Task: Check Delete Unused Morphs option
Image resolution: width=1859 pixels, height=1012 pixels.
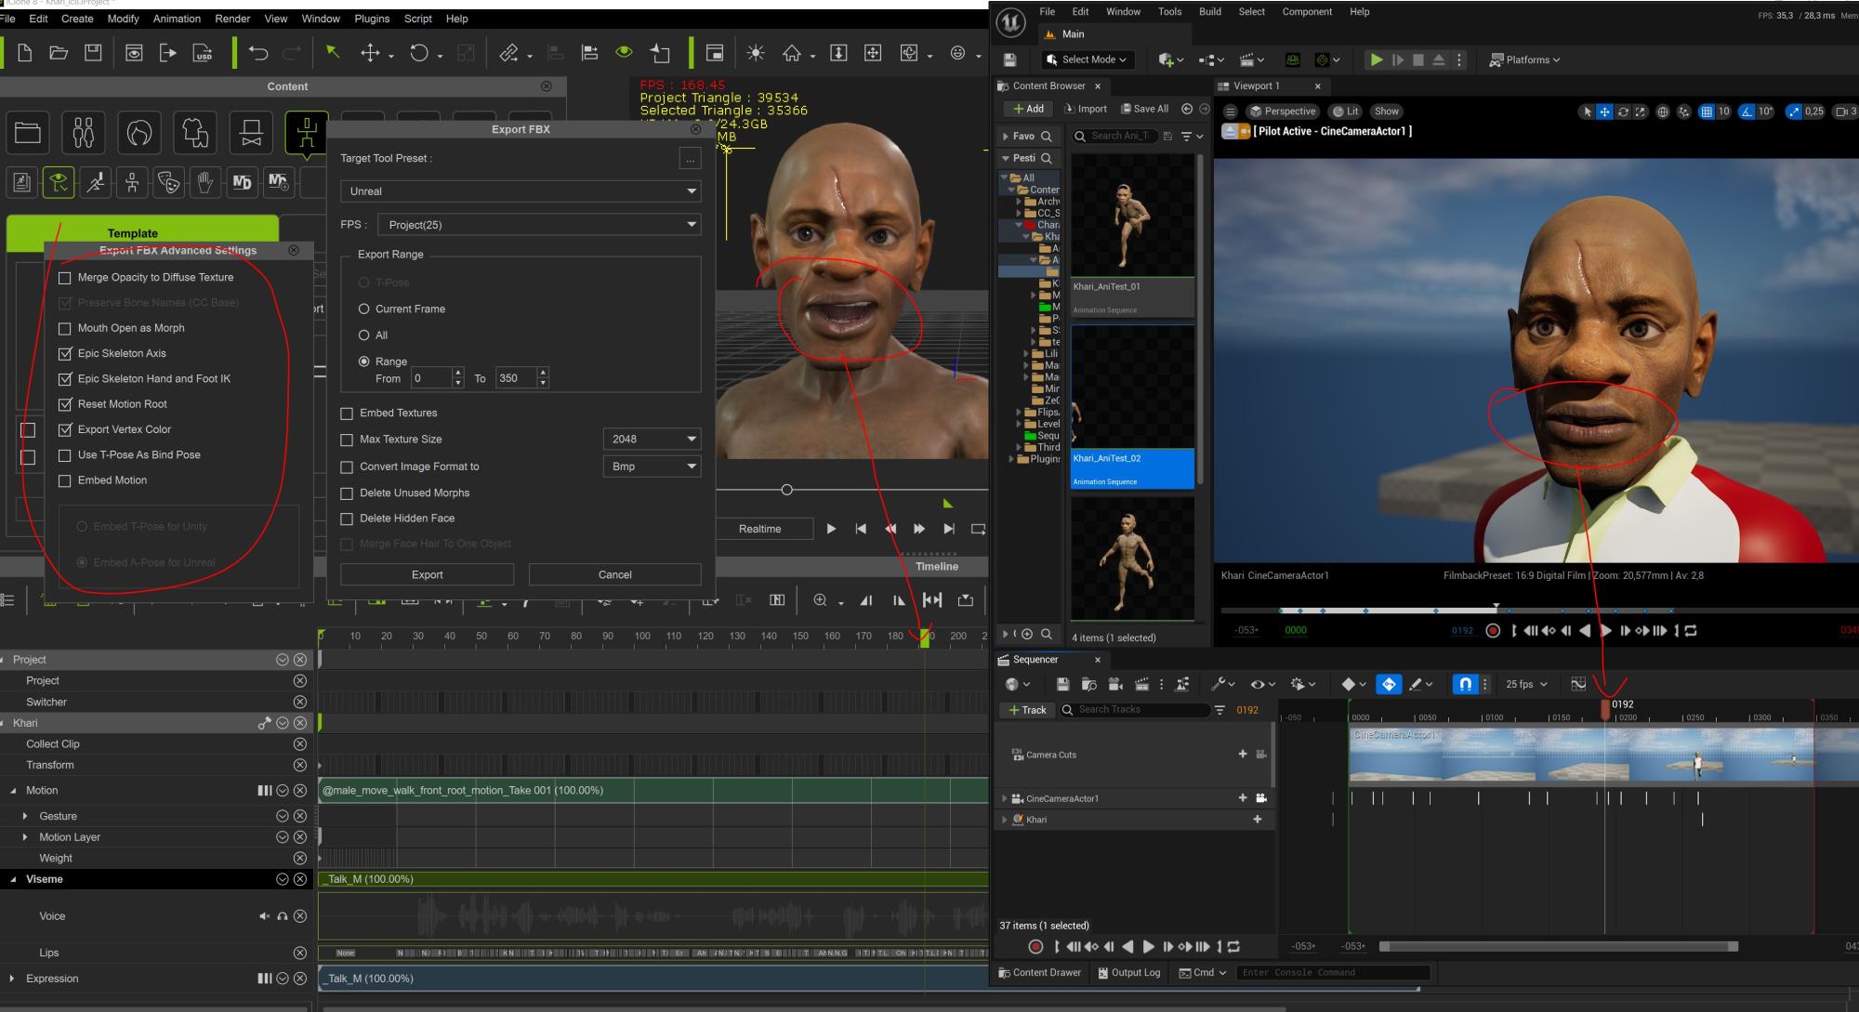Action: pyautogui.click(x=347, y=493)
